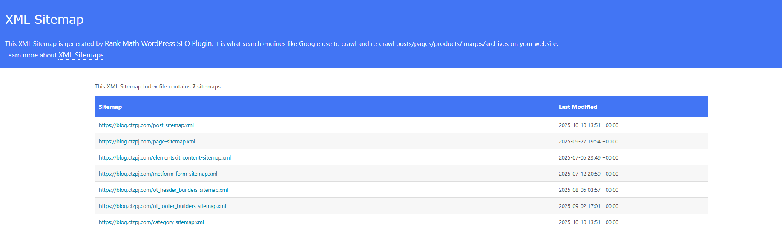The height and width of the screenshot is (251, 782).
Task: Click the Sitemap column header
Action: point(110,107)
